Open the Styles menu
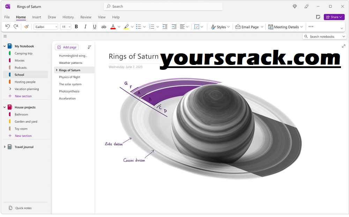 tap(220, 27)
